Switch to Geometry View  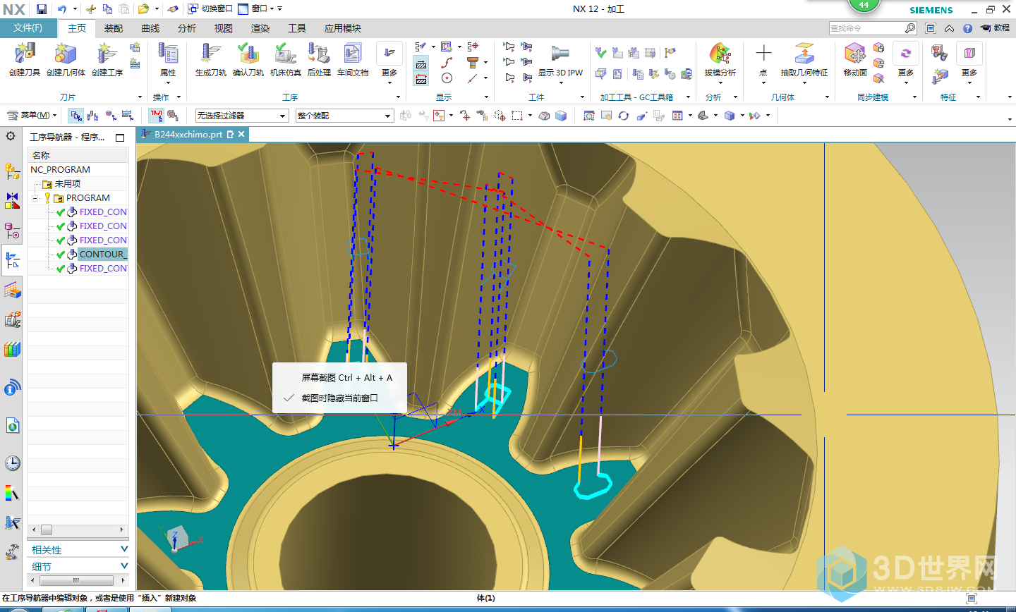coord(110,116)
